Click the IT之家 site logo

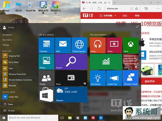tap(88, 16)
